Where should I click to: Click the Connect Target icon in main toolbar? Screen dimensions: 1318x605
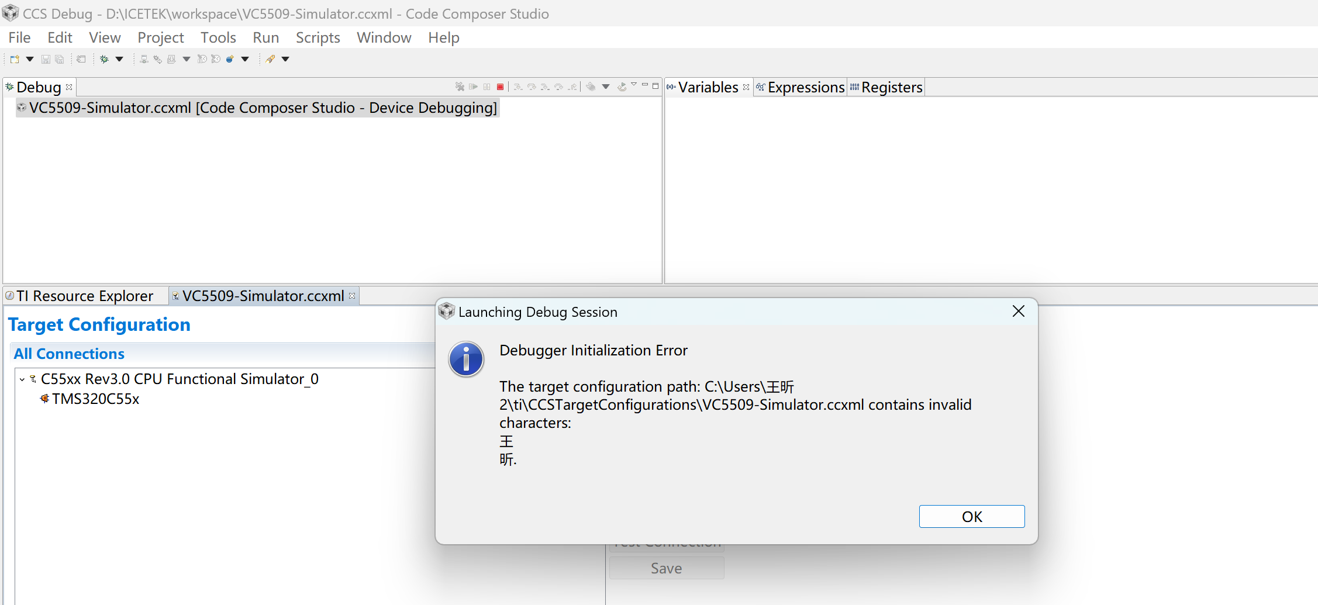144,59
